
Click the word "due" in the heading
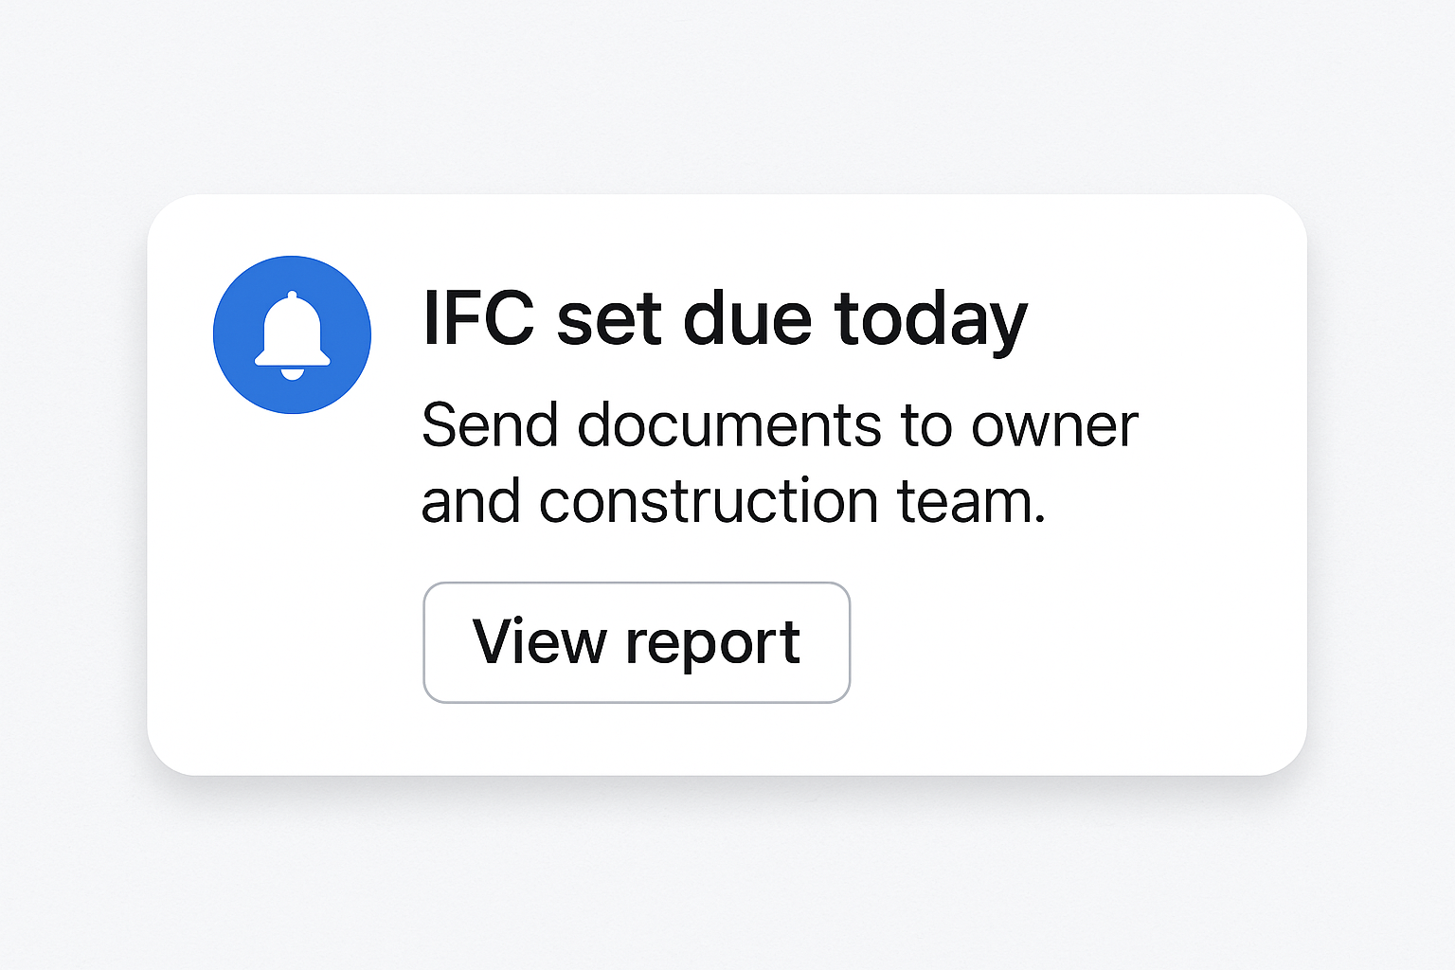pos(747,319)
